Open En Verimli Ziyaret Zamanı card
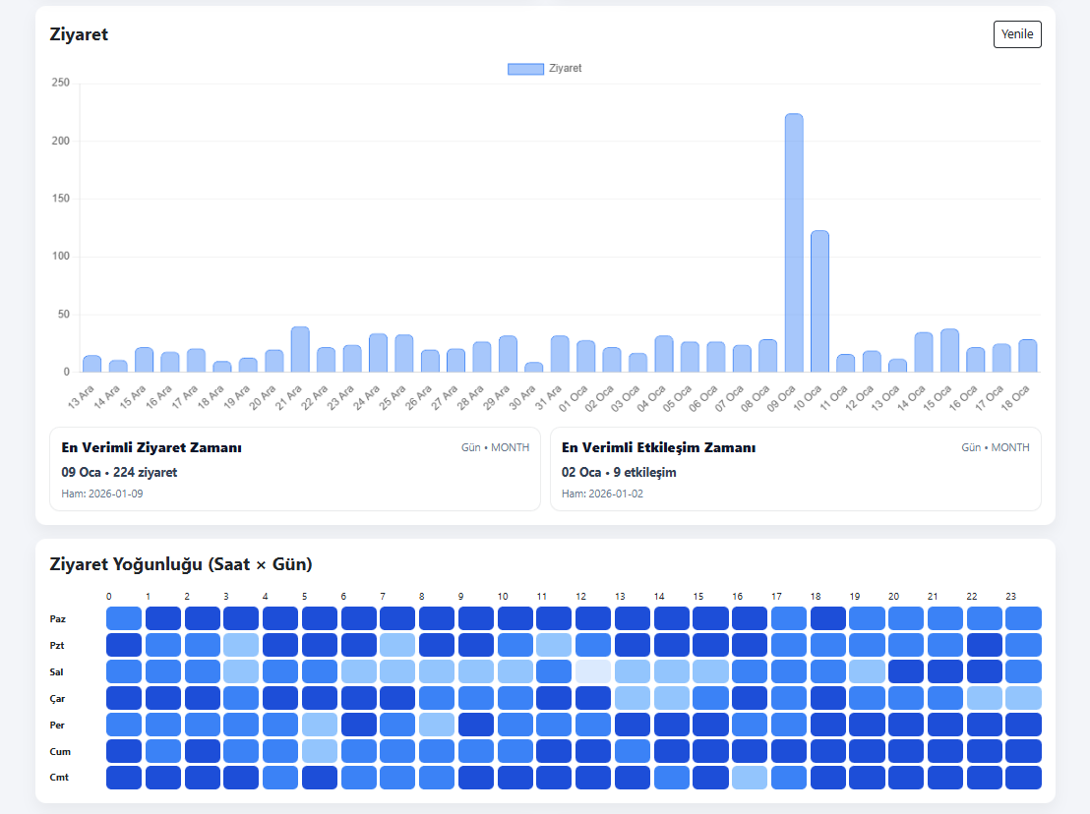The width and height of the screenshot is (1090, 814). [295, 469]
